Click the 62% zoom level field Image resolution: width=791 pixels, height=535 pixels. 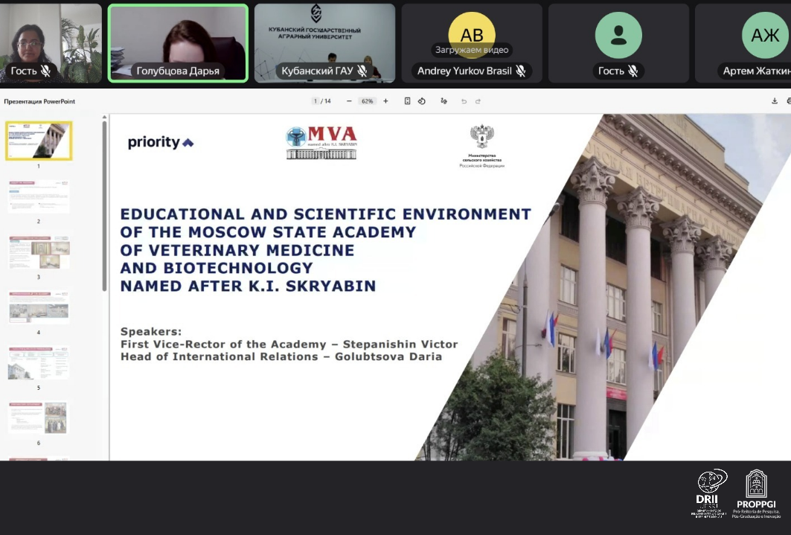(368, 101)
